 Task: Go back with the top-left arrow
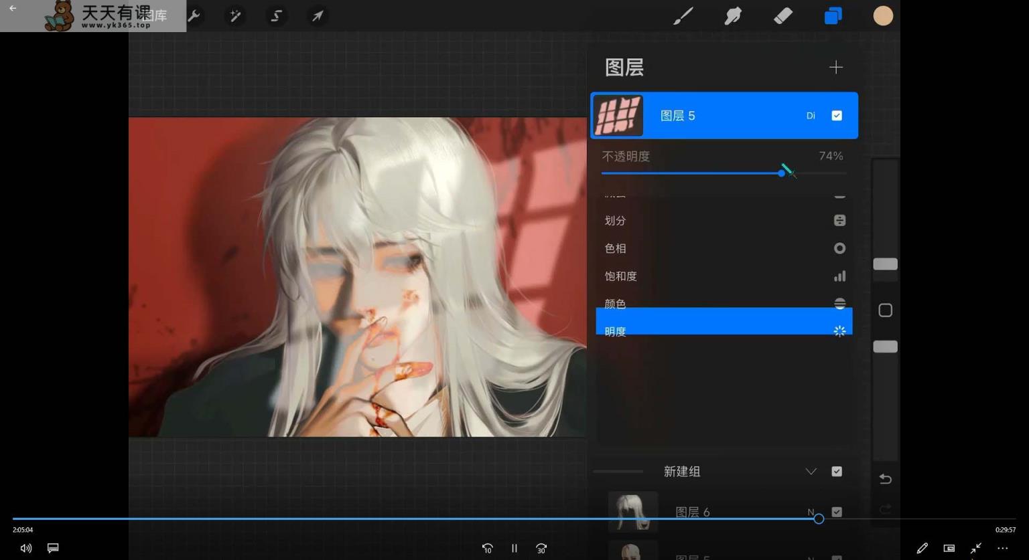pyautogui.click(x=13, y=8)
